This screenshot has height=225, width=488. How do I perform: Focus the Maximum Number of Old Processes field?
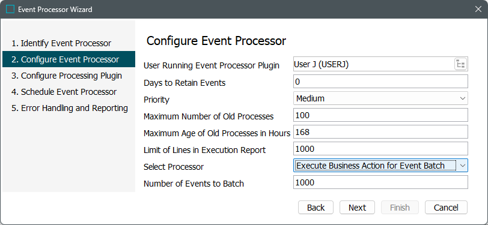pos(380,115)
